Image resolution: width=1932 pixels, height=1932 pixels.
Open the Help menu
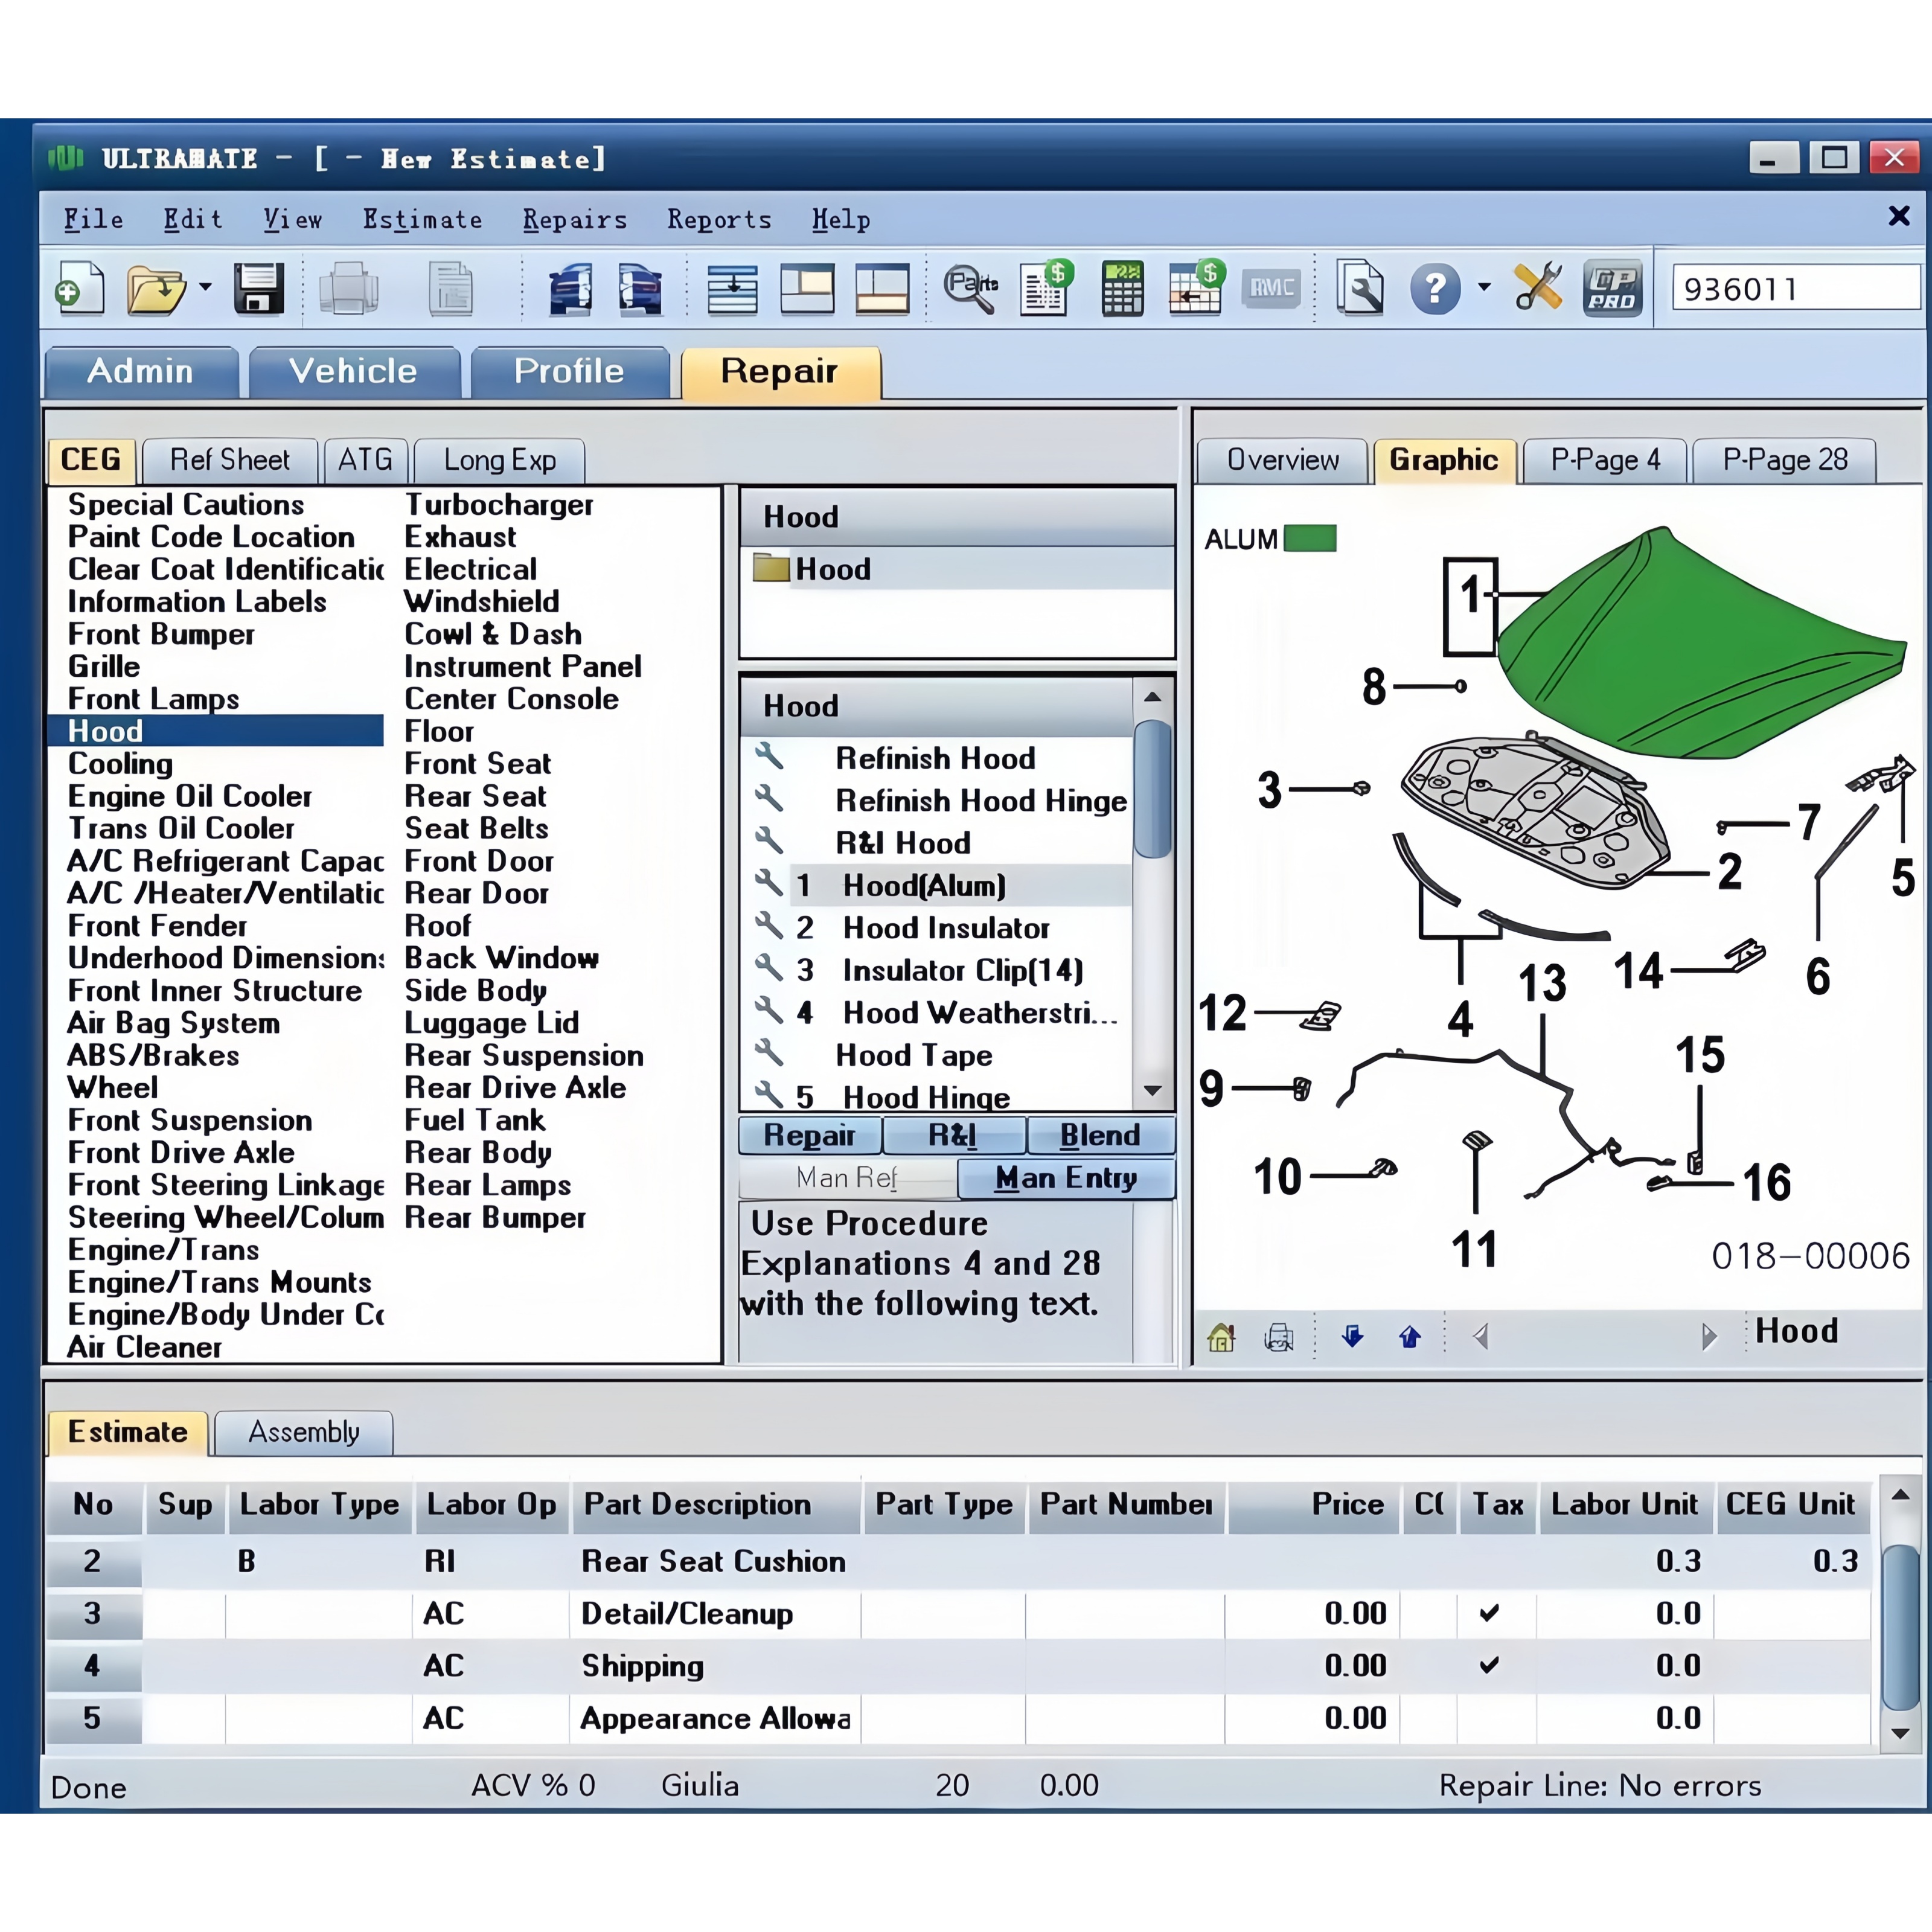point(841,219)
